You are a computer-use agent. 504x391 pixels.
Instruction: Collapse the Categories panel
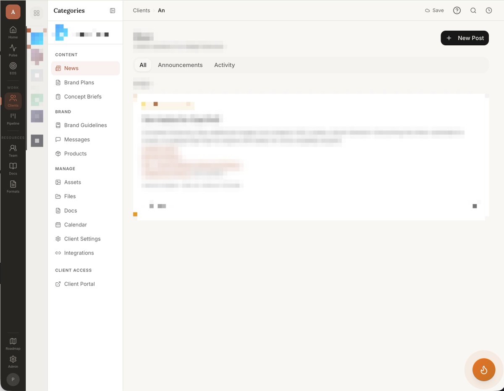[113, 10]
